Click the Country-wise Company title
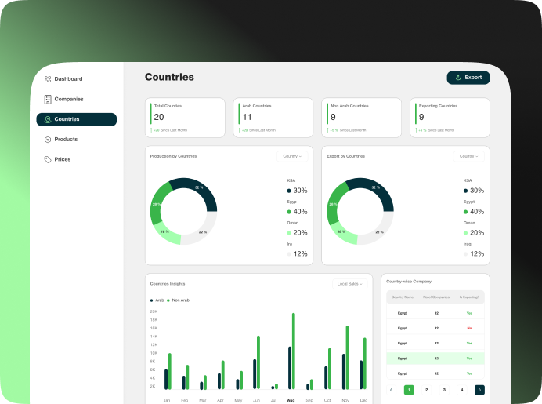 click(409, 282)
